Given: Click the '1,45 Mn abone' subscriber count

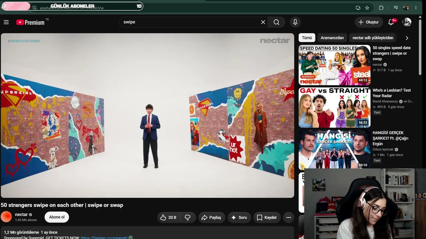Looking at the screenshot, I should pyautogui.click(x=26, y=220).
